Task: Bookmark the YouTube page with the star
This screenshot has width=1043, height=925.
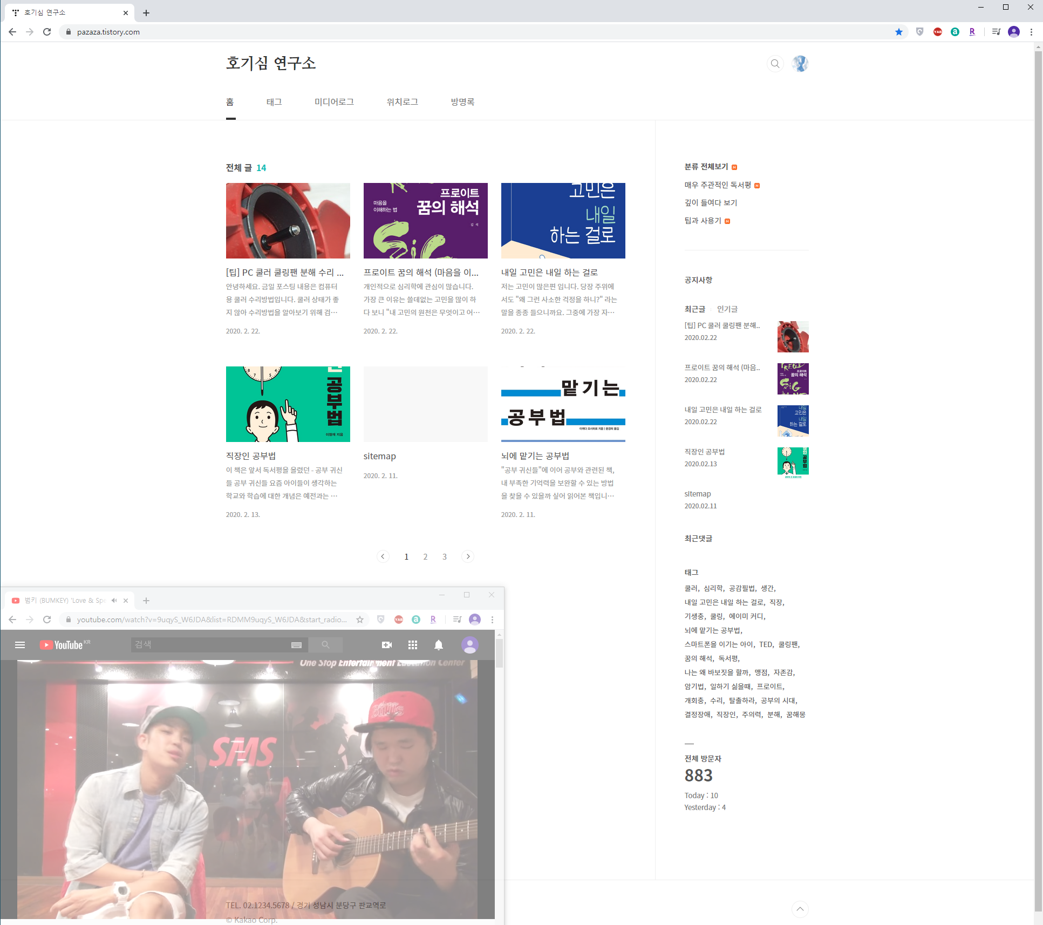Action: pyautogui.click(x=360, y=620)
